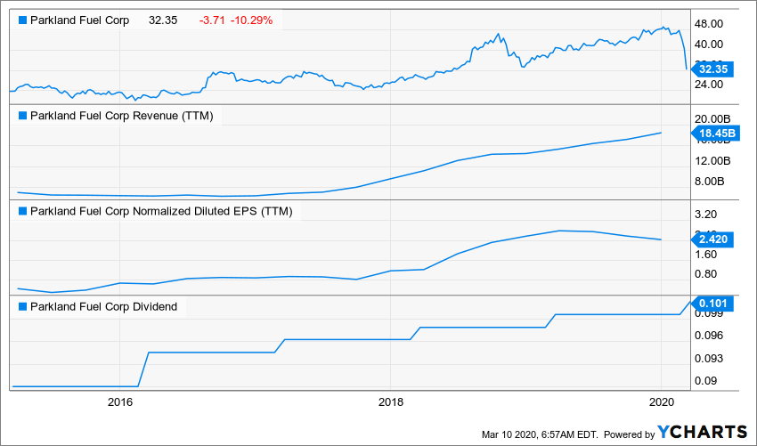Click the blue legend square beside Revenue (TTM)
This screenshot has height=446, width=757.
(x=22, y=116)
